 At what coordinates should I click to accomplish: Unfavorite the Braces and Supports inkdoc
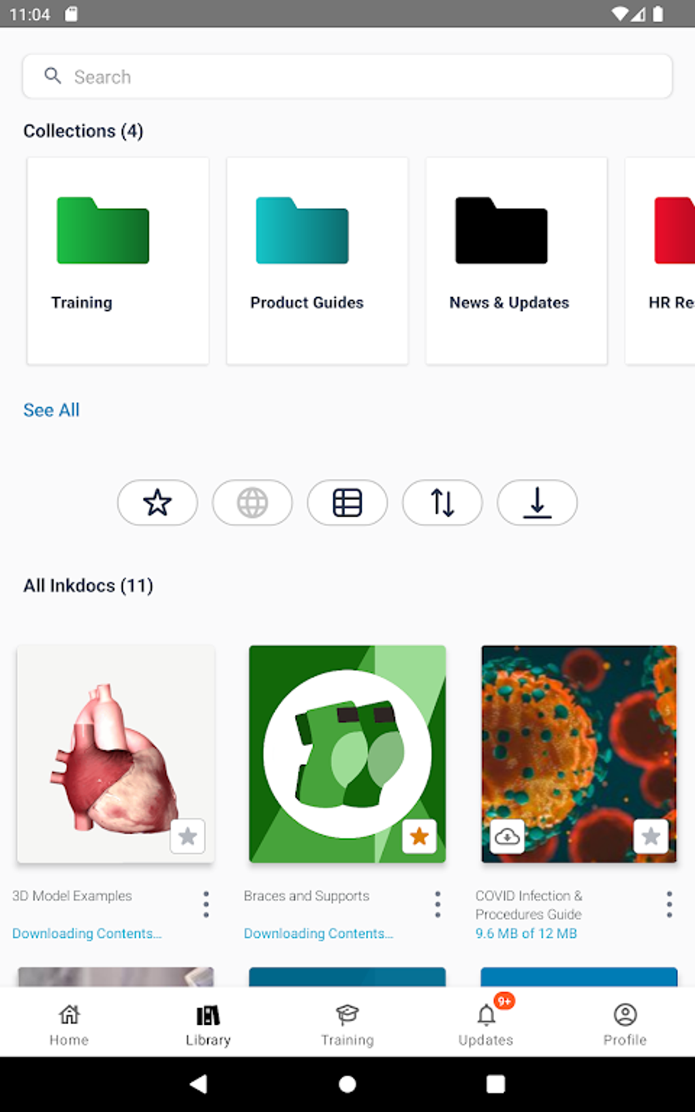(x=419, y=836)
